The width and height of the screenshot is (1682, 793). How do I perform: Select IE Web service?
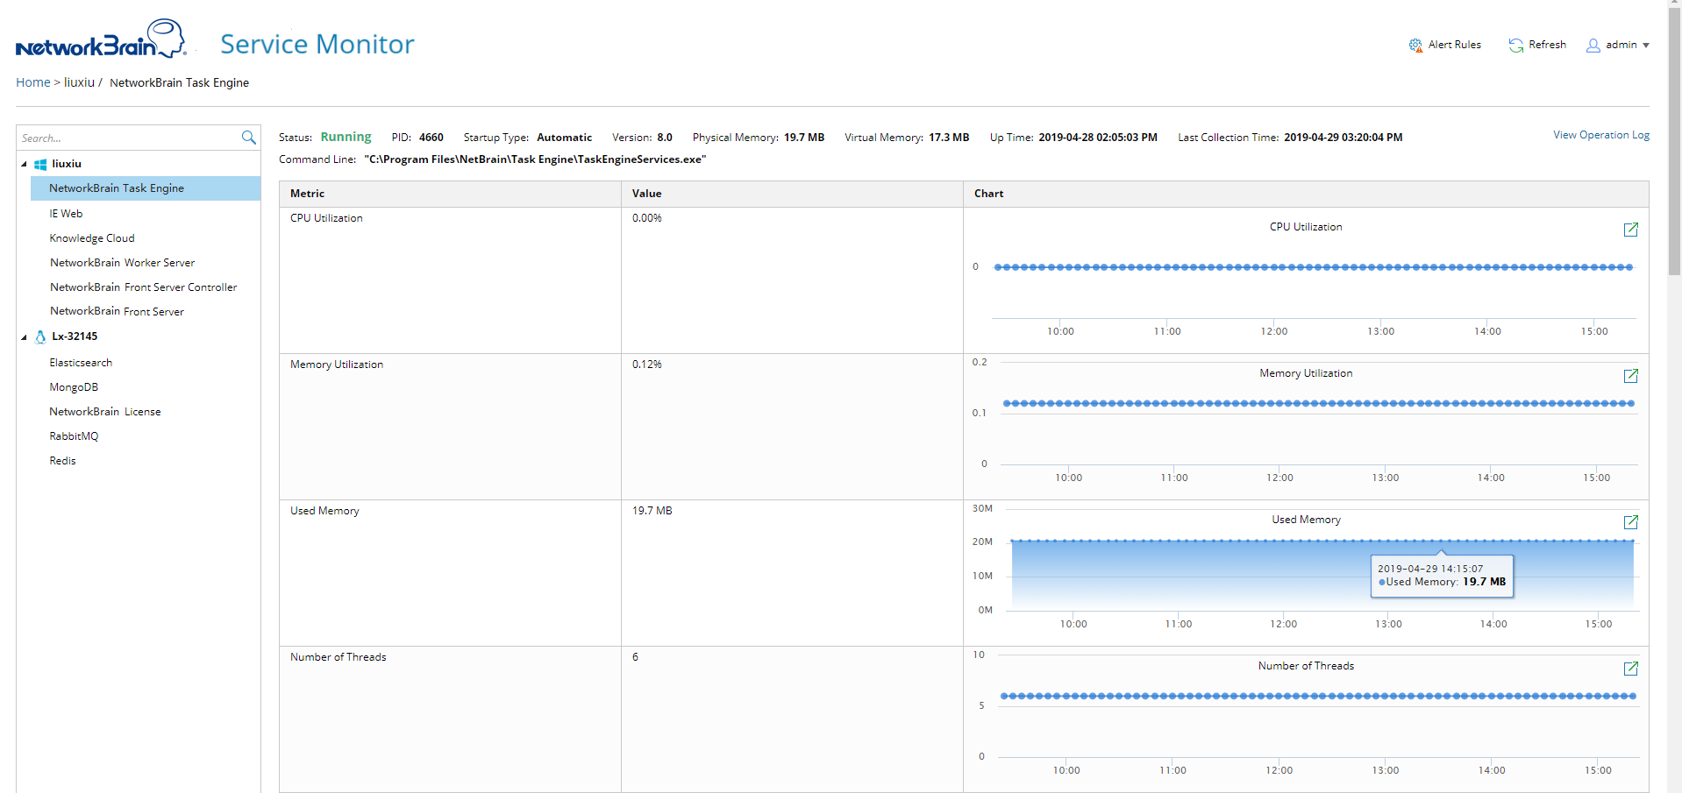(66, 213)
